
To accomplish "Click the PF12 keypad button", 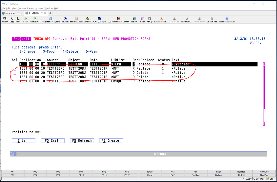I will pyautogui.click(x=127, y=175).
